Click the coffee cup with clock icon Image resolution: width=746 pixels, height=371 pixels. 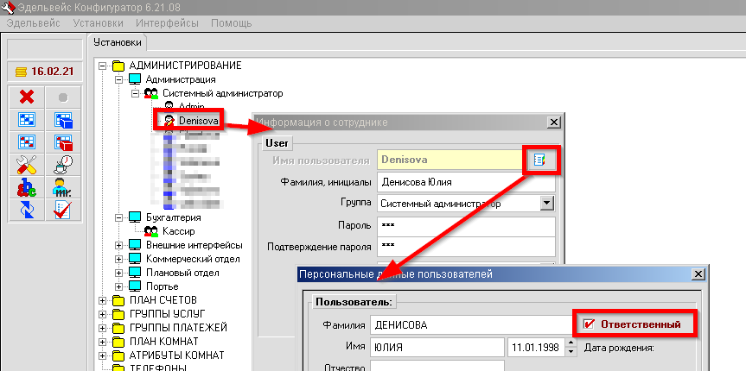click(x=63, y=165)
